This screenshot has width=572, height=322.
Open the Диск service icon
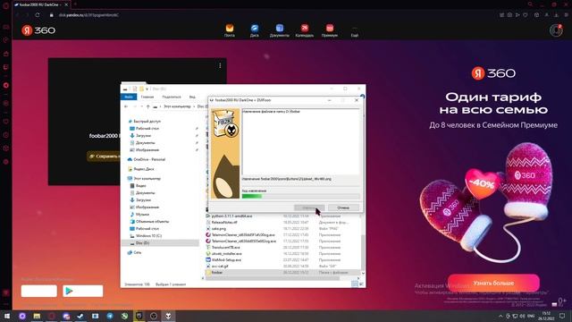[255, 30]
